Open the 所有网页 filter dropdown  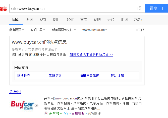(17, 30)
